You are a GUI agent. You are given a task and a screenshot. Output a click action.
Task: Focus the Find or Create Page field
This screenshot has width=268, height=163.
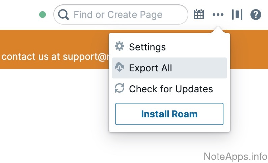pos(118,15)
